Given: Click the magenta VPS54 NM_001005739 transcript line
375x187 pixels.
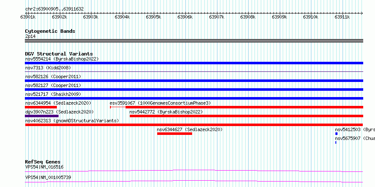Looking at the screenshot, I should [x=194, y=181].
